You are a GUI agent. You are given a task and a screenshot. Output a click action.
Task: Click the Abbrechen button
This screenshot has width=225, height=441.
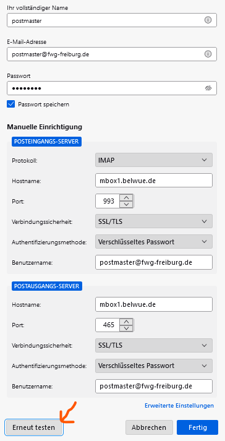coord(149,427)
